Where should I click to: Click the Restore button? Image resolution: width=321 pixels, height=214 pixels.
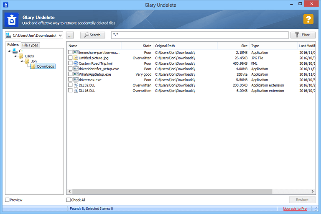click(x=302, y=200)
